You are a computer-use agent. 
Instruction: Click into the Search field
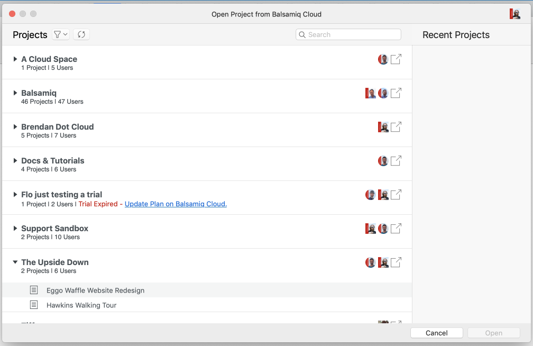(x=352, y=34)
